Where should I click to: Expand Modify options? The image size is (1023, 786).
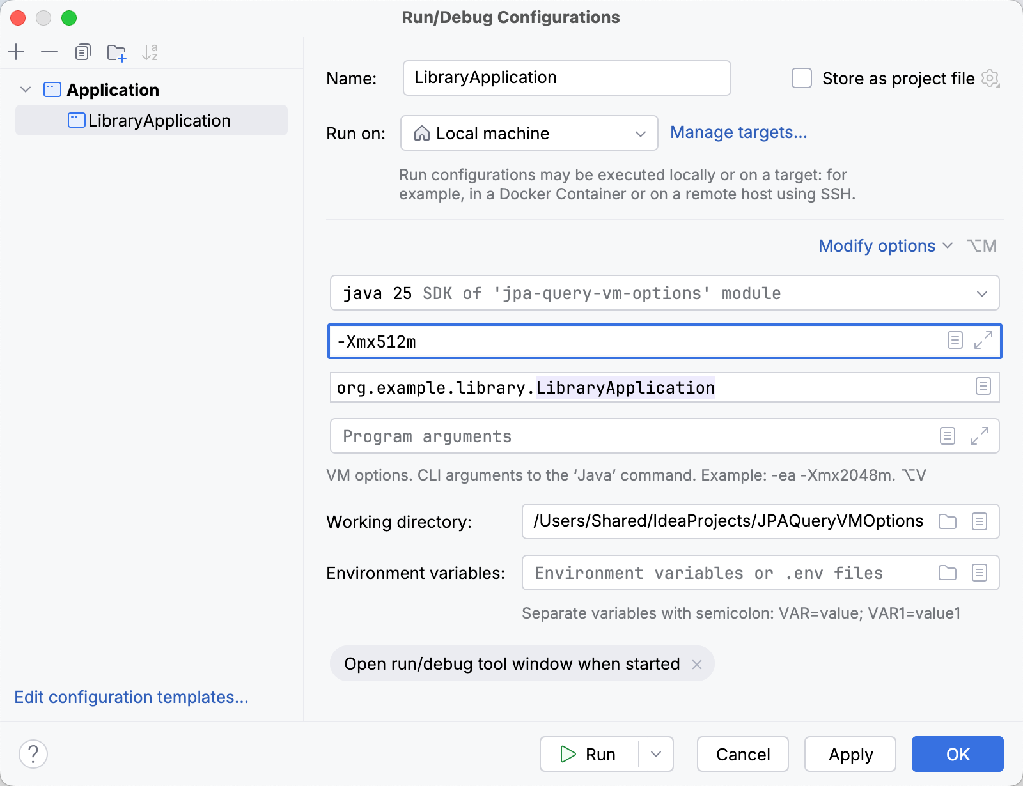coord(877,245)
